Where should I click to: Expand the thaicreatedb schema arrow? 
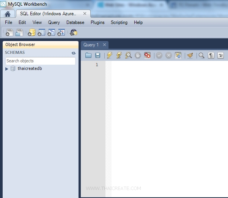coord(7,69)
